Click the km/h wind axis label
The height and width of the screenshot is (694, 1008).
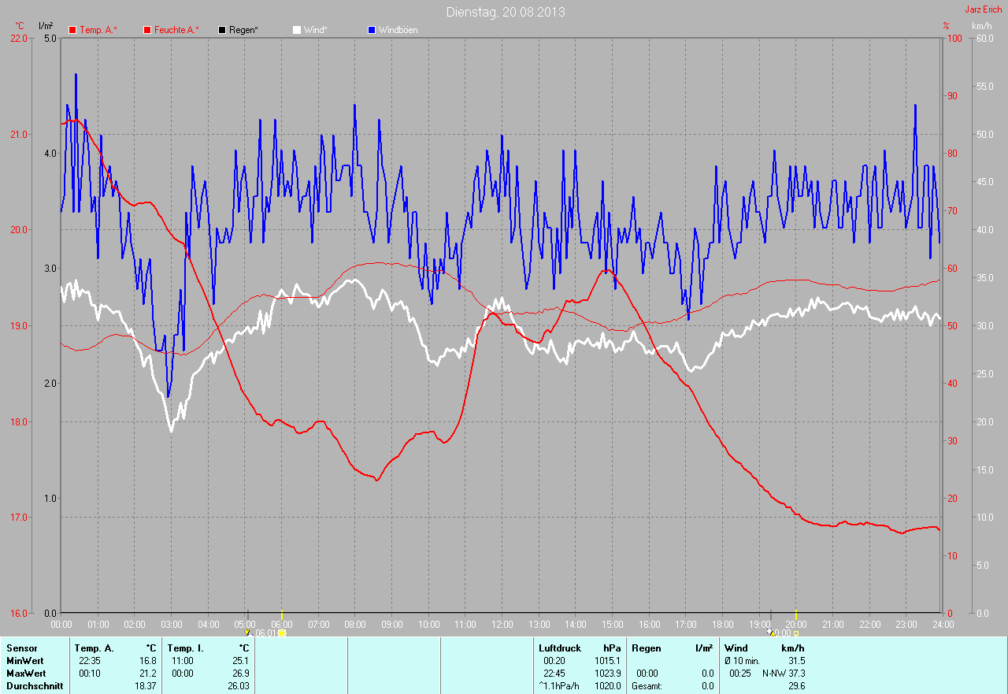coord(981,26)
